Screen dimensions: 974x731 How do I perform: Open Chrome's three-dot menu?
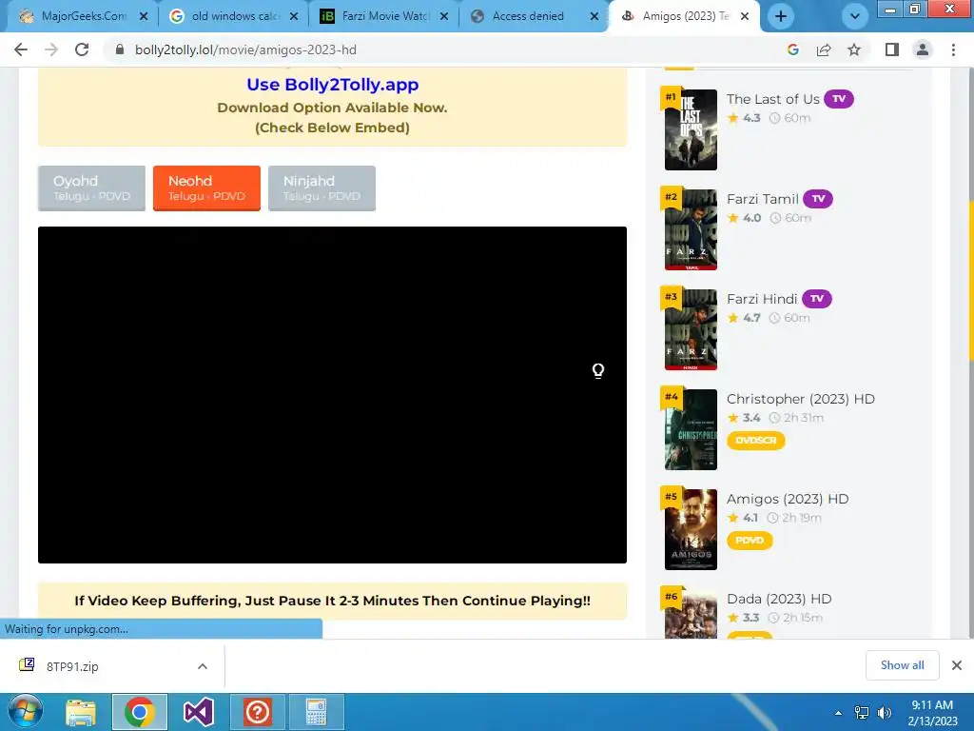[x=953, y=49]
